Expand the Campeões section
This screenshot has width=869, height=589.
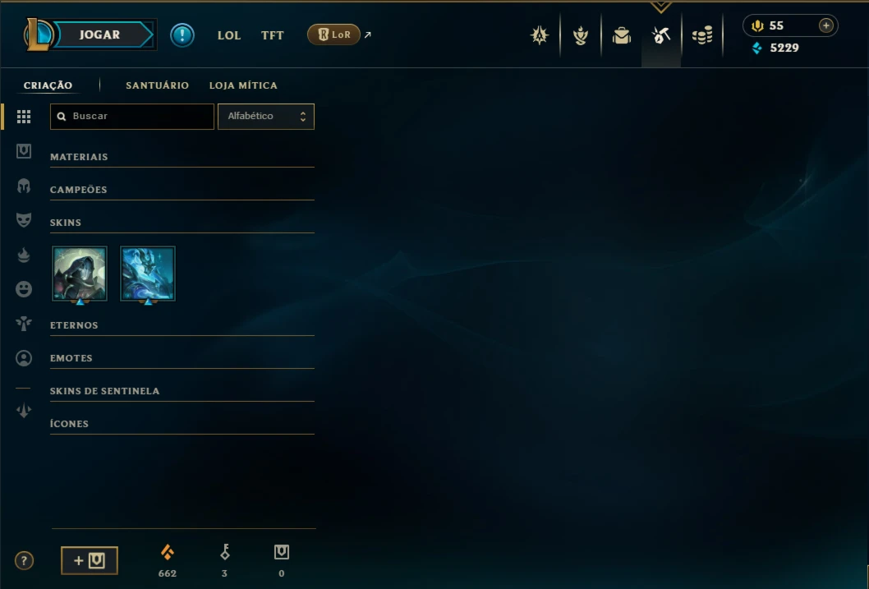pyautogui.click(x=182, y=190)
